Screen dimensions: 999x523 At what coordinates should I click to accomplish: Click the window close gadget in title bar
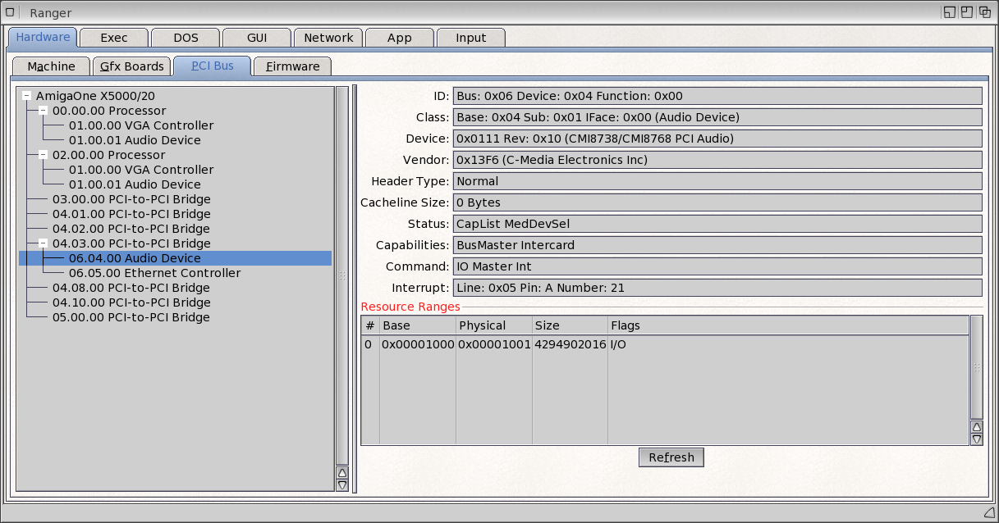12,12
